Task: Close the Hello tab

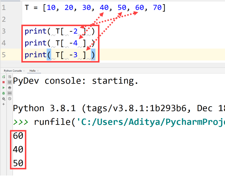Action: pyautogui.click(x=38, y=71)
